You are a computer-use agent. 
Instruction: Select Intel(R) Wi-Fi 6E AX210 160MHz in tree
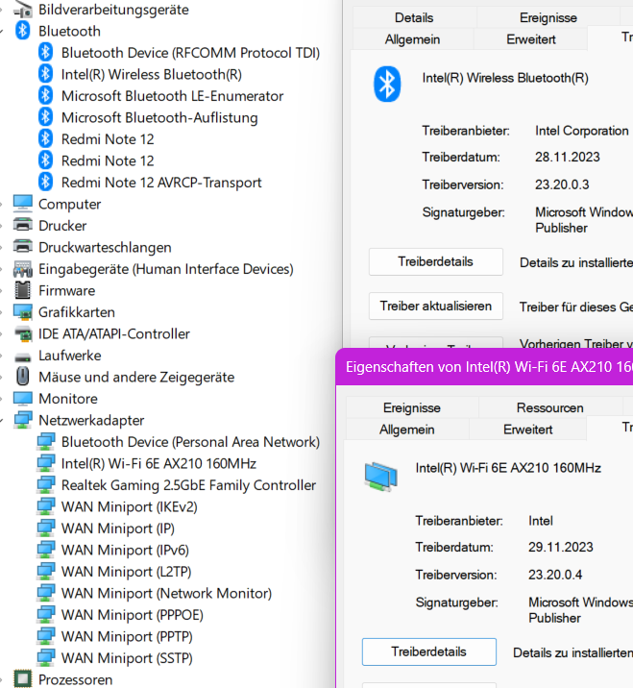pos(158,463)
